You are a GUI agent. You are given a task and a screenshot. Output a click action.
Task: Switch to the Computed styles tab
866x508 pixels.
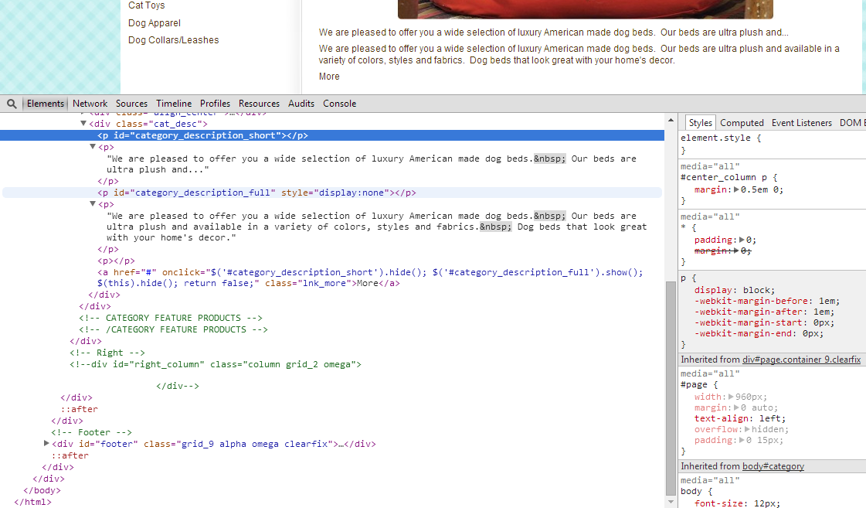point(742,123)
